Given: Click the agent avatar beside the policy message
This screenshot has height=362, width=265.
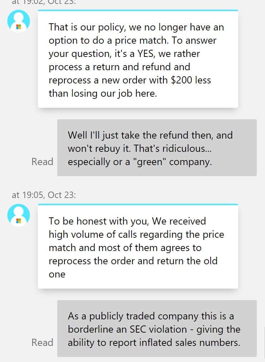Looking at the screenshot, I should tap(19, 21).
